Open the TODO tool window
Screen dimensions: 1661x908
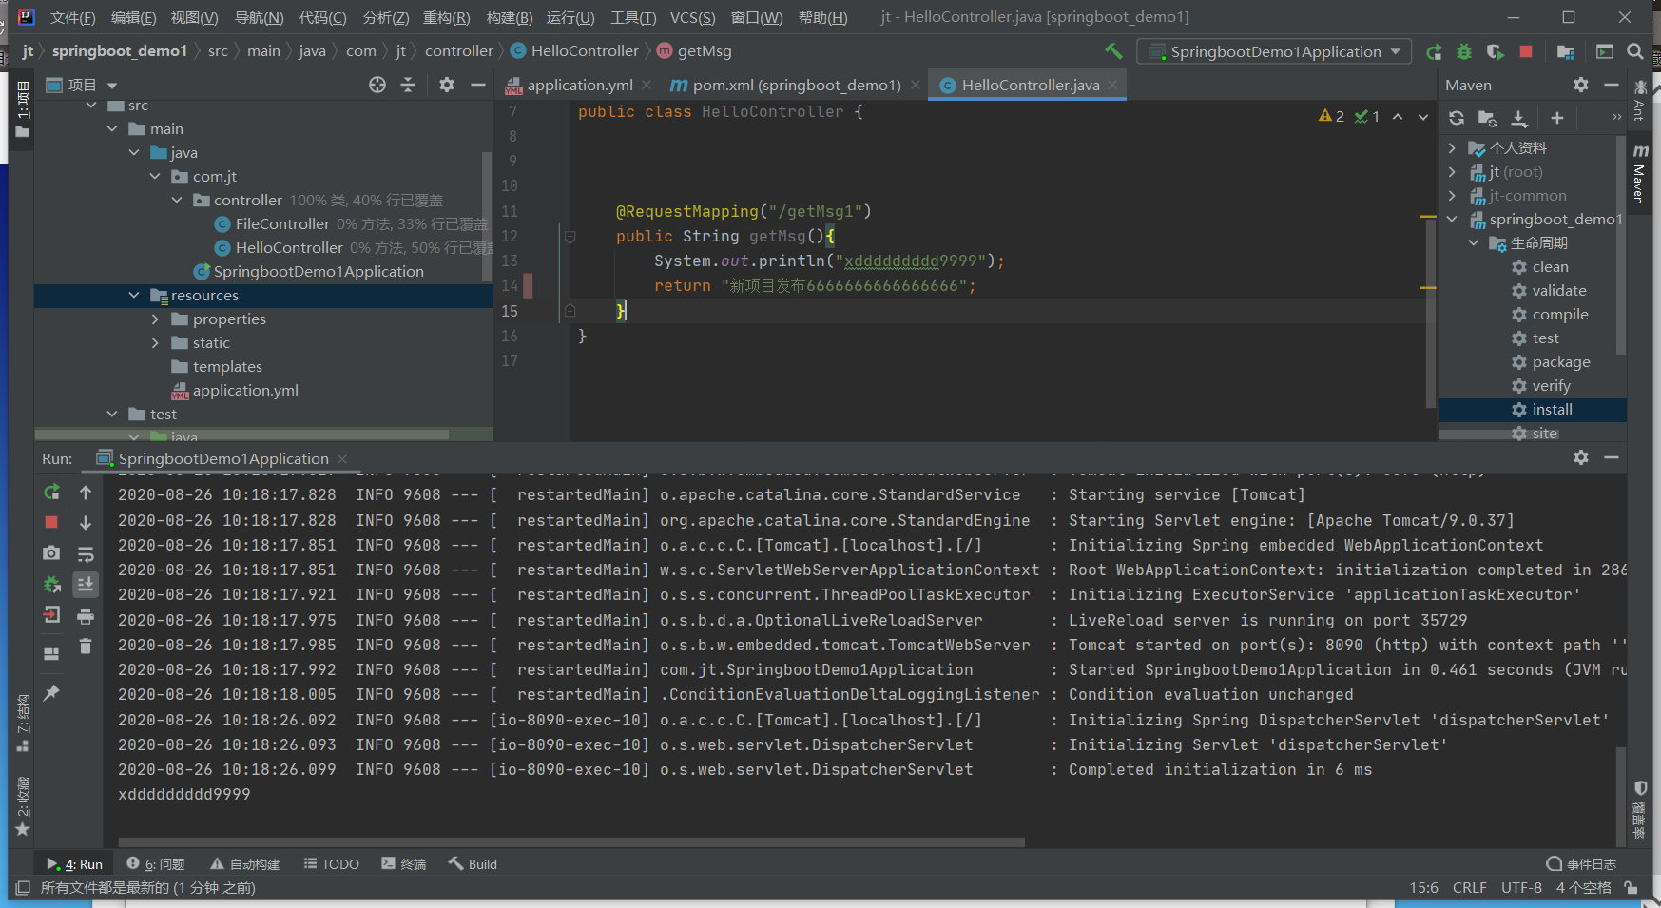tap(332, 863)
